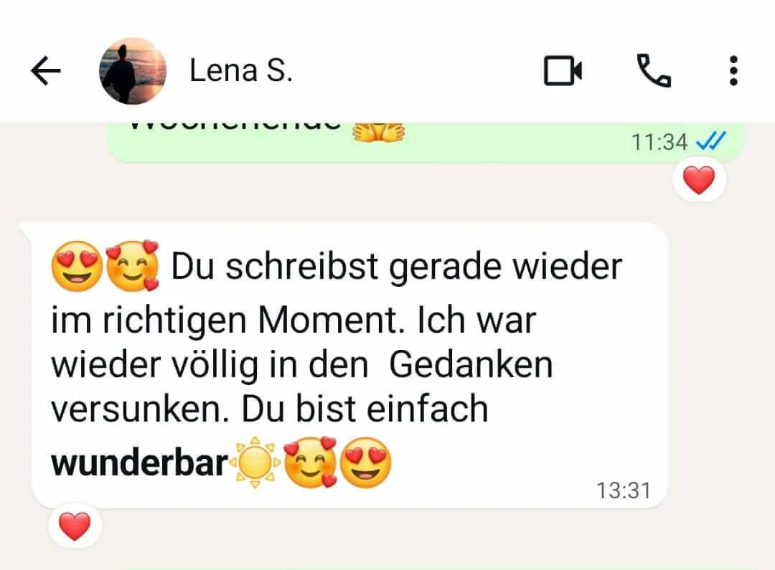Tap the blue double check marks

[710, 141]
